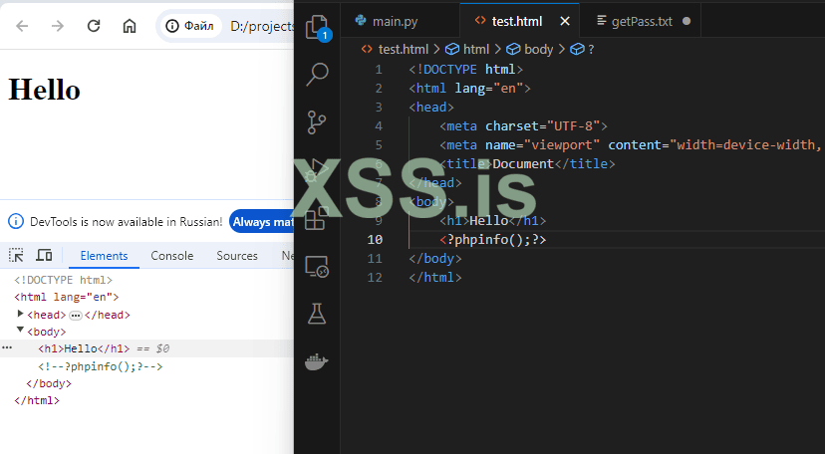Image resolution: width=825 pixels, height=454 pixels.
Task: Select the html lang="en" node in DevTools
Action: point(67,297)
